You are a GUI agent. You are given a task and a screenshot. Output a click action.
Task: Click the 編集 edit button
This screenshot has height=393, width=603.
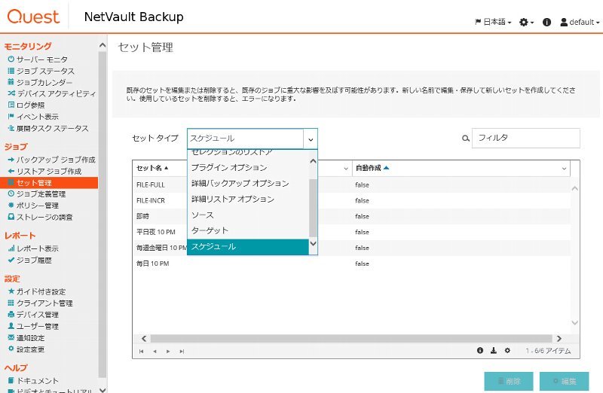coord(564,381)
